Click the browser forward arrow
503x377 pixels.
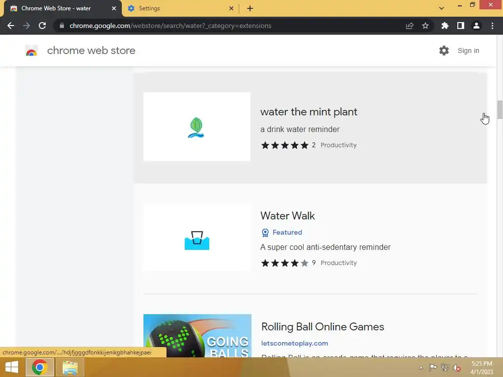click(x=27, y=26)
